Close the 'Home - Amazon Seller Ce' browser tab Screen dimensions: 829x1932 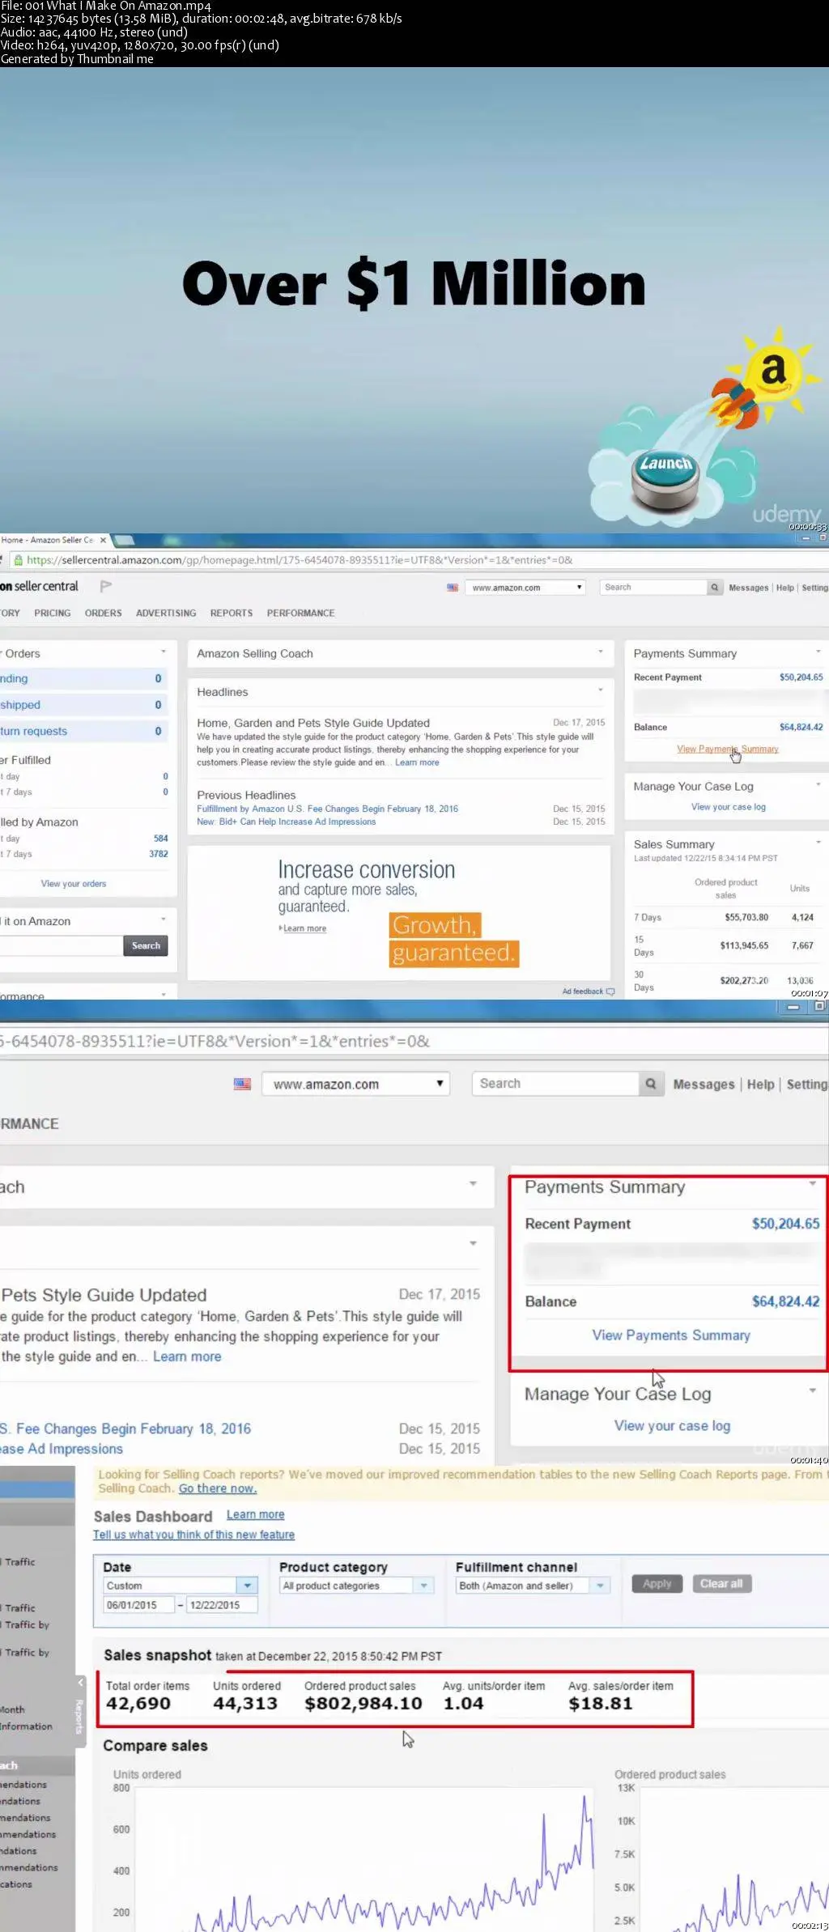(x=103, y=540)
